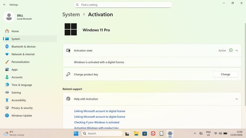
Task: Open Activating Windows with product key link
Action: click(x=96, y=128)
